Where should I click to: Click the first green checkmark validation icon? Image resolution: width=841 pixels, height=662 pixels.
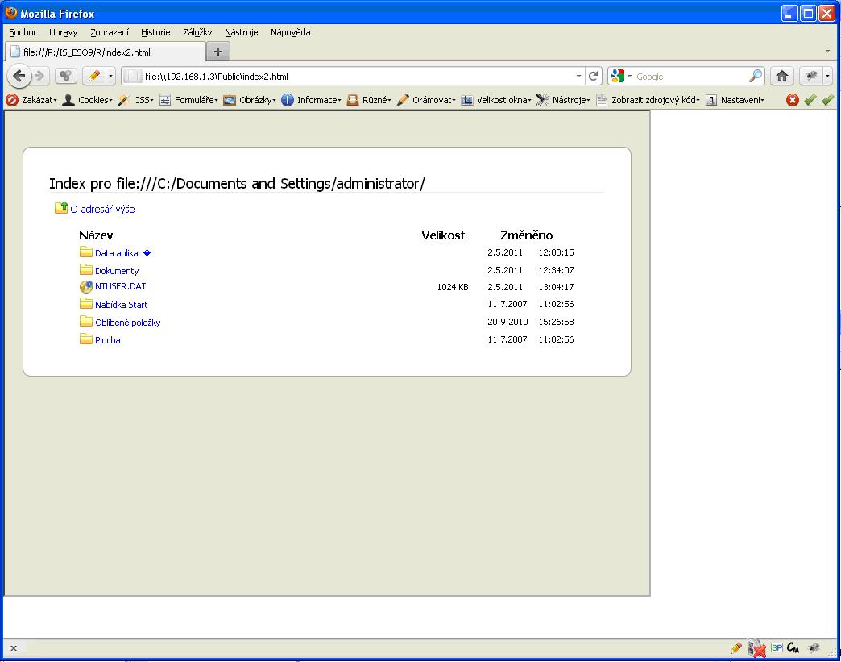coord(810,100)
